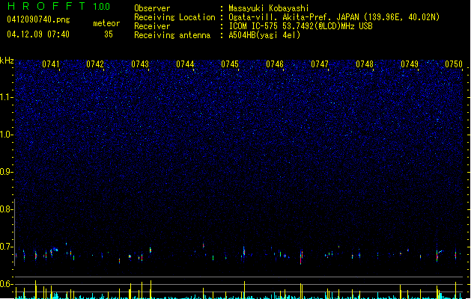The image size is (471, 299).
Task: Select observer name Masayuki Kobayashi
Action: pos(269,8)
